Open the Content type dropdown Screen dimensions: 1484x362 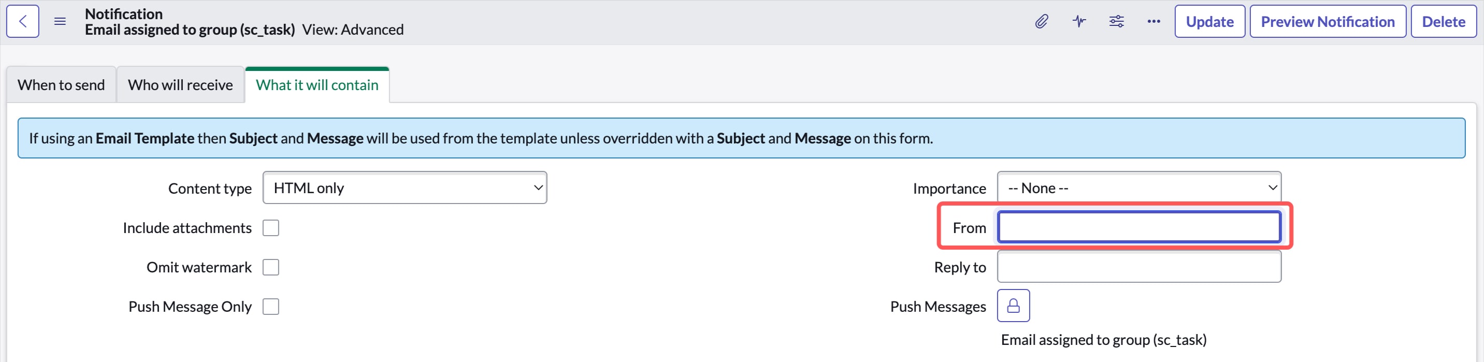coord(405,187)
